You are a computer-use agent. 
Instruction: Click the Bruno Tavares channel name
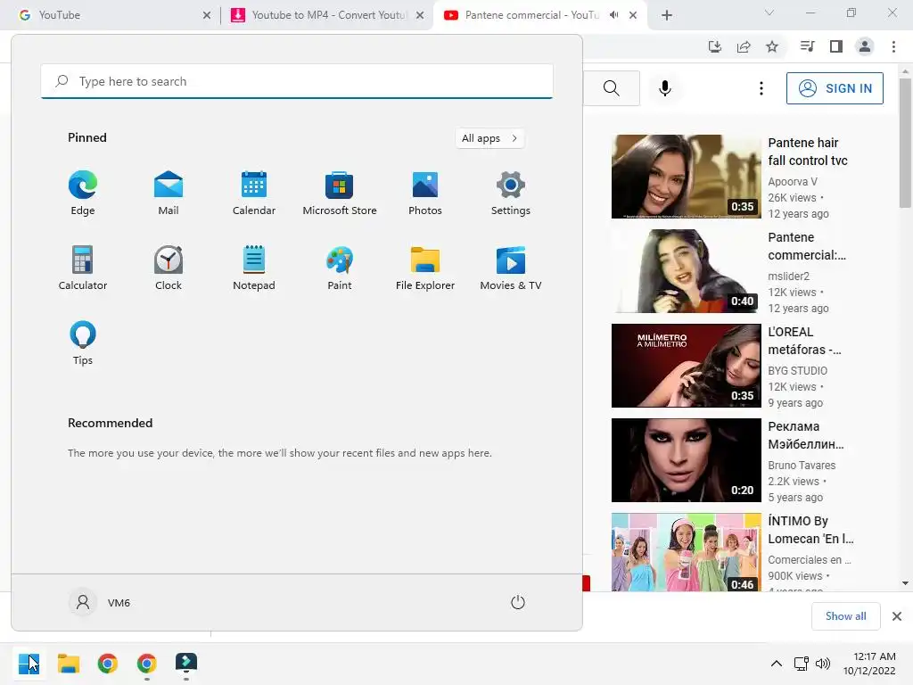coord(802,466)
